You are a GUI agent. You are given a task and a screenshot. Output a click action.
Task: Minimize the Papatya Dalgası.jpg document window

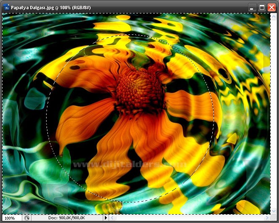[x=252, y=8]
